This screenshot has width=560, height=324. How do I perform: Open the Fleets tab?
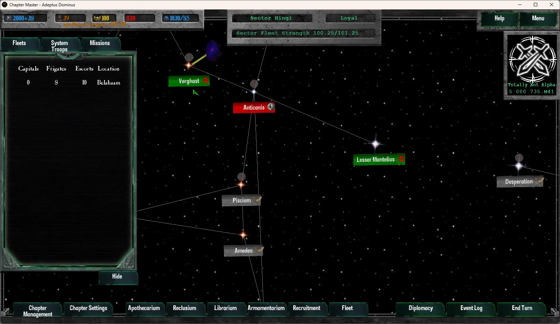19,43
